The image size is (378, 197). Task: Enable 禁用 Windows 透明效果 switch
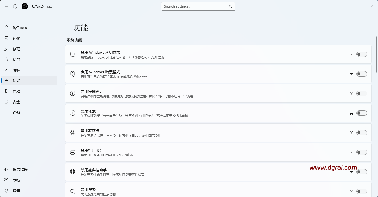[x=362, y=54]
